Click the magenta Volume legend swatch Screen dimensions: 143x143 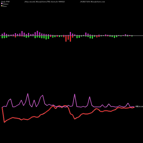point(2,3)
